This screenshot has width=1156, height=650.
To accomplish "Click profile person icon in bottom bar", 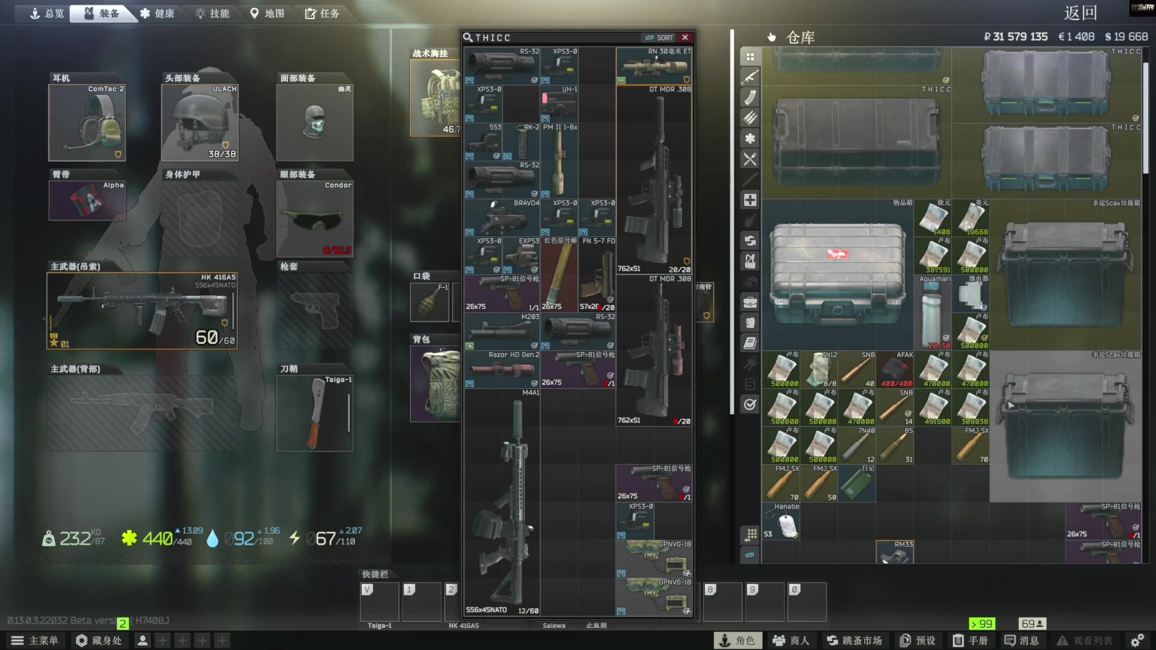I will [143, 640].
